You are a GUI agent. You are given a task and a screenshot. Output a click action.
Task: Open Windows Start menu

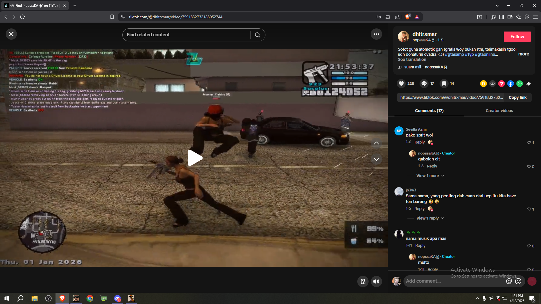click(x=7, y=298)
